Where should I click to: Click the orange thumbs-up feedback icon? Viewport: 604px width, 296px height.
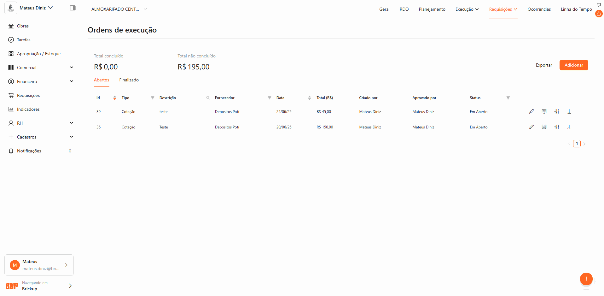coord(599,14)
